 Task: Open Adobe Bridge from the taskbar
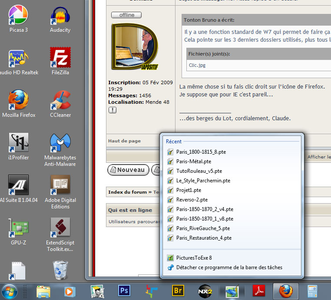coord(178,290)
